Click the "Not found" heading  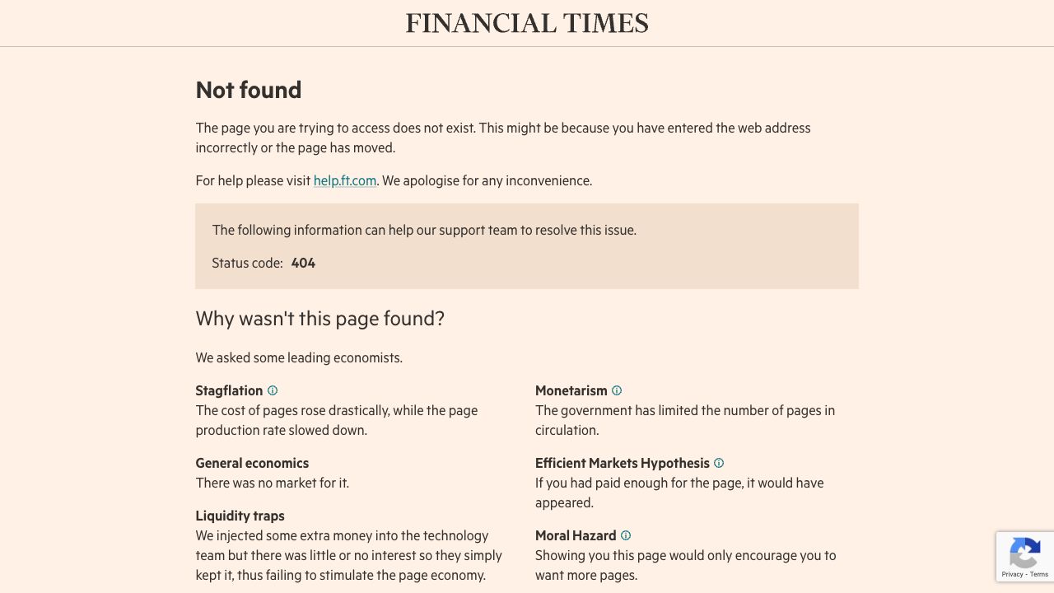[x=248, y=90]
